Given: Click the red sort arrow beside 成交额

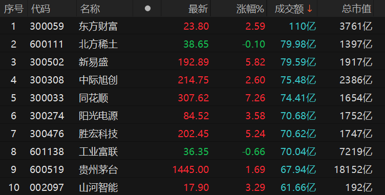Looking at the screenshot, I should click(x=310, y=9).
